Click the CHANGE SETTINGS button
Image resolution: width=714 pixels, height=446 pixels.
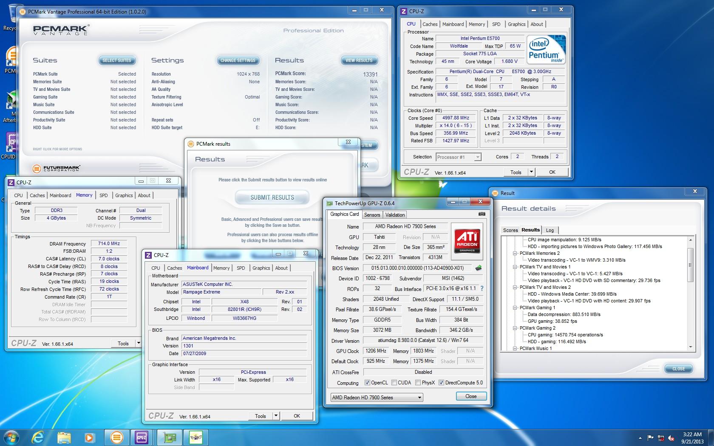tap(238, 60)
